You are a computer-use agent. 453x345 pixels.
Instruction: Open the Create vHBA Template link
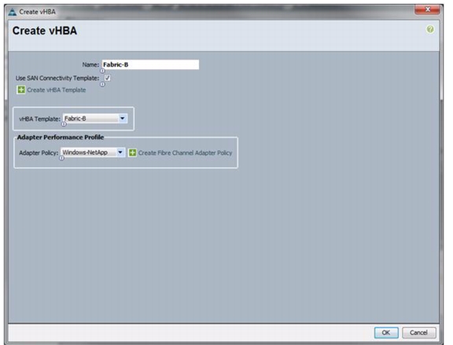coord(57,90)
